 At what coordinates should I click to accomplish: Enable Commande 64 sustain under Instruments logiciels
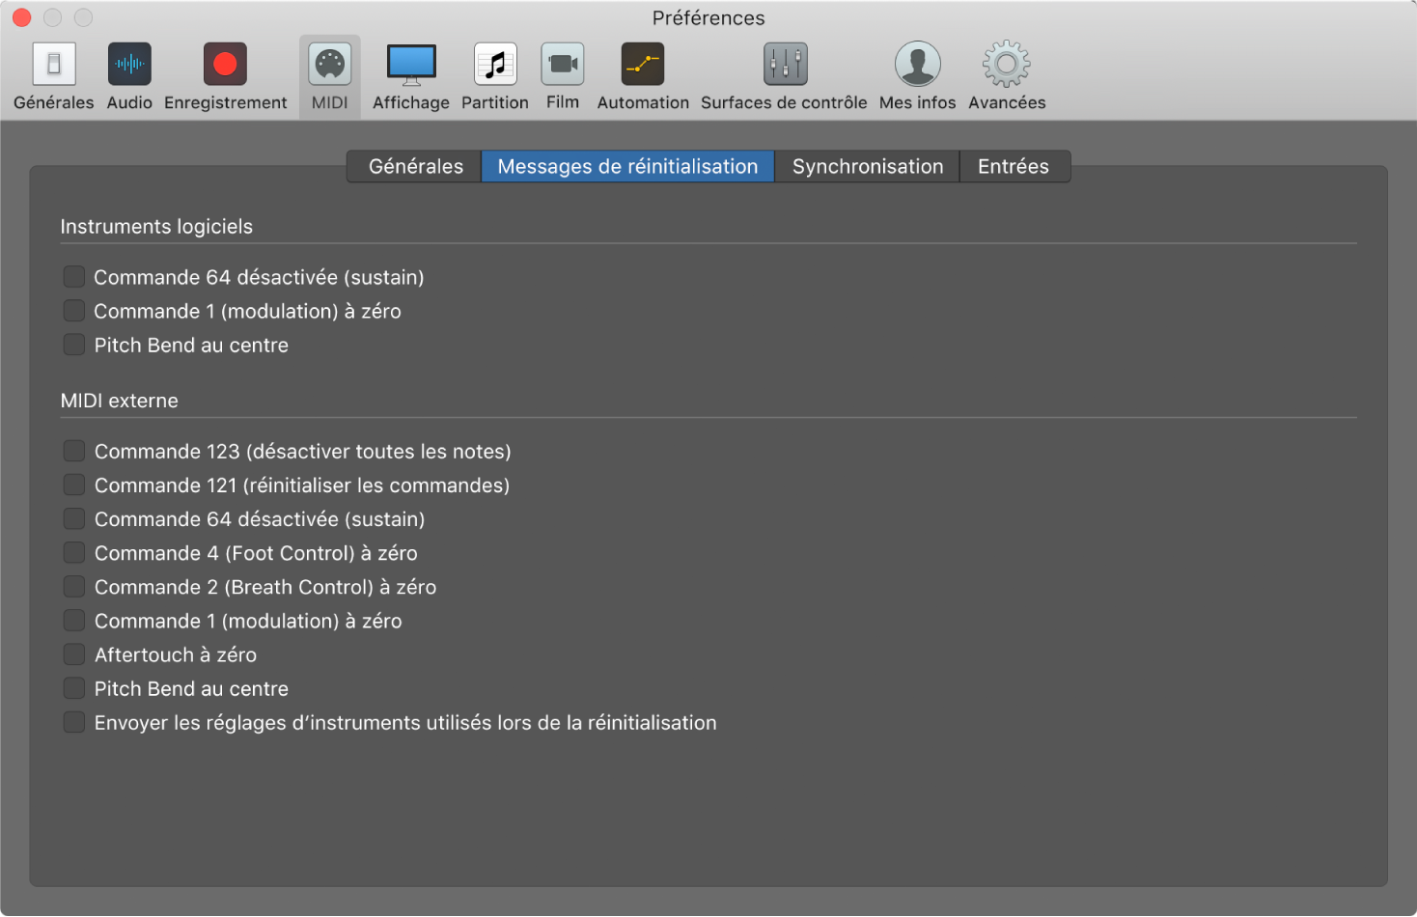pyautogui.click(x=74, y=277)
